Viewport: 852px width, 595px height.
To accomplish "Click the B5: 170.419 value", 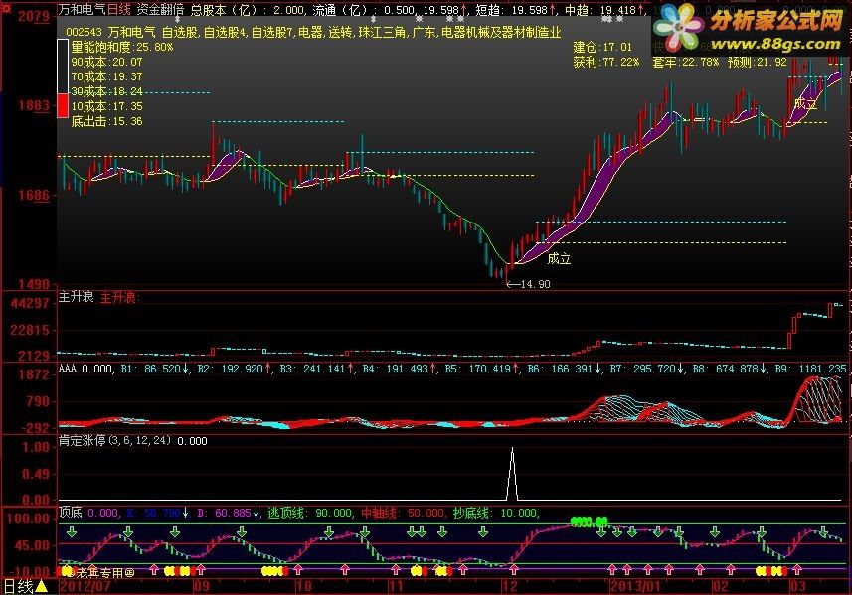I will 482,370.
